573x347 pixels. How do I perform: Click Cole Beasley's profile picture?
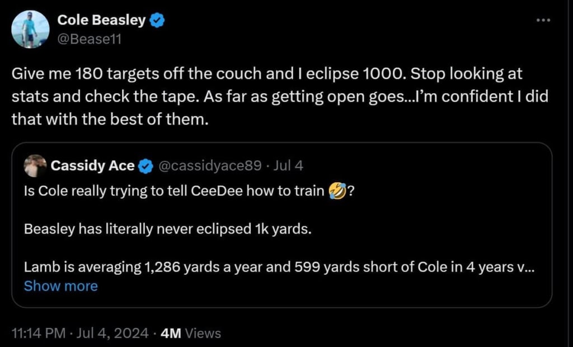click(31, 28)
